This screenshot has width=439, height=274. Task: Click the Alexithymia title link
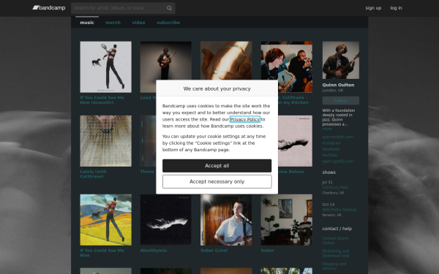(154, 251)
